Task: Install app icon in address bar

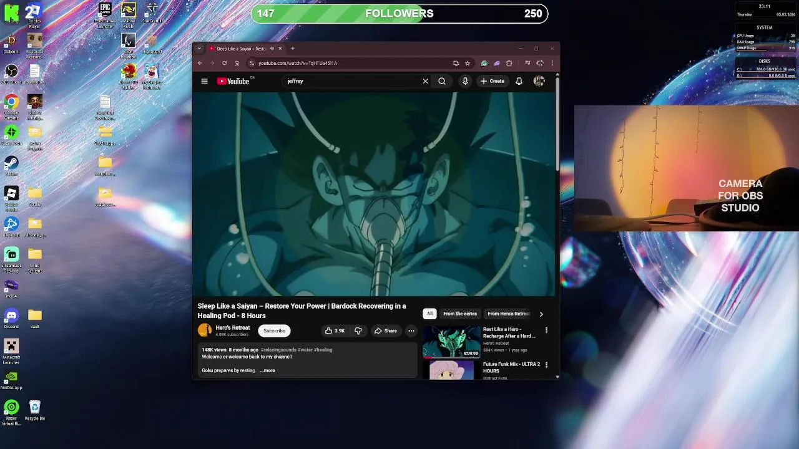Action: [x=456, y=63]
